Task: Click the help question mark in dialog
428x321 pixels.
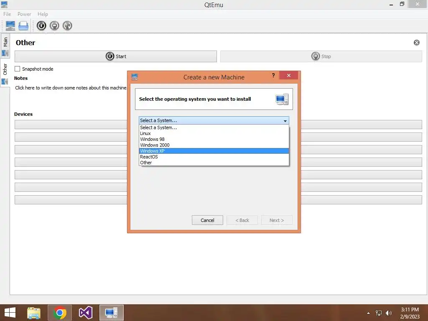Action: click(x=273, y=75)
